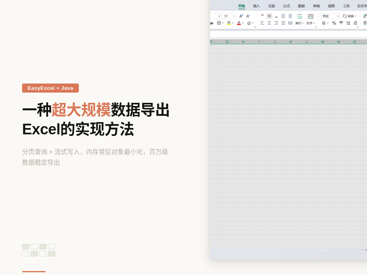Decrease decimal places icon

click(355, 23)
